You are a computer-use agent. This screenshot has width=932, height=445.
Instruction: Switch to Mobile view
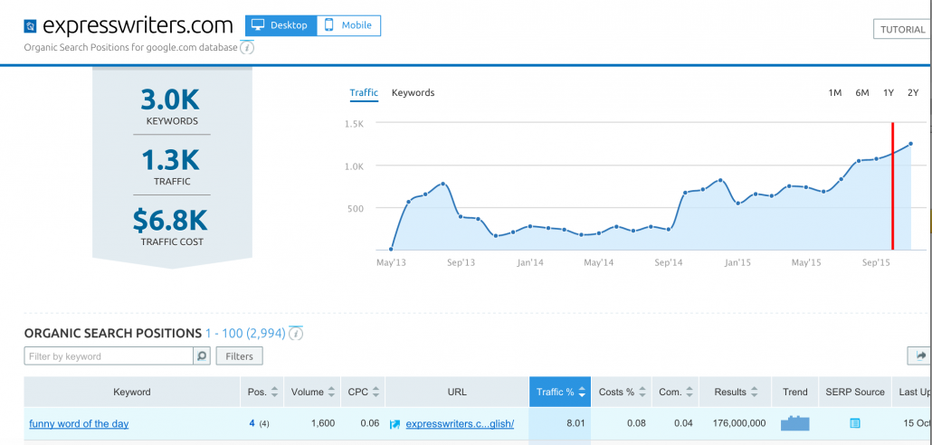(x=349, y=25)
